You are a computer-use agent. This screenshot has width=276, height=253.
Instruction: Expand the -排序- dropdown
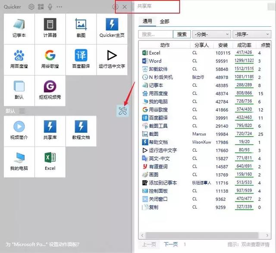(252, 34)
